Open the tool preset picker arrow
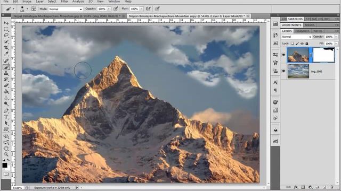The width and height of the screenshot is (341, 191). click(x=13, y=9)
